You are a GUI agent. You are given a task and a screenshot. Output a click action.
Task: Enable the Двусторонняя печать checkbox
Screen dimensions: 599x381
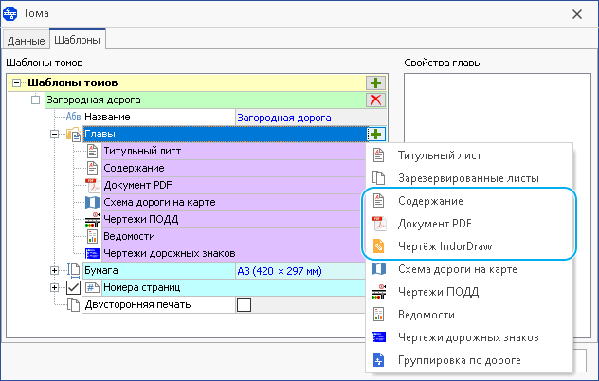tap(244, 305)
